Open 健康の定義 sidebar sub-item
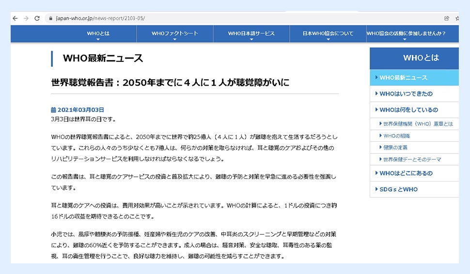 395,147
